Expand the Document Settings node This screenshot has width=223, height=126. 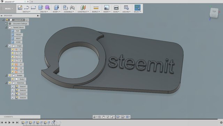pyautogui.click(x=6, y=24)
